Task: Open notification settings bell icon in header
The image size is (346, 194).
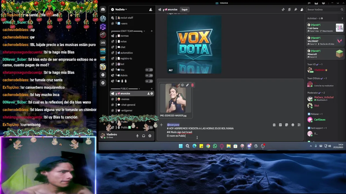Action: 289,9
